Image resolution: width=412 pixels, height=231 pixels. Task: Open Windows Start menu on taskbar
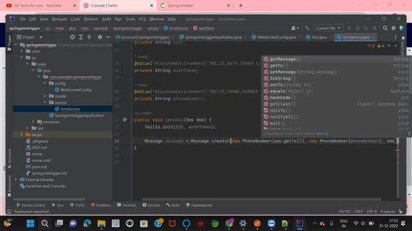tap(30, 223)
